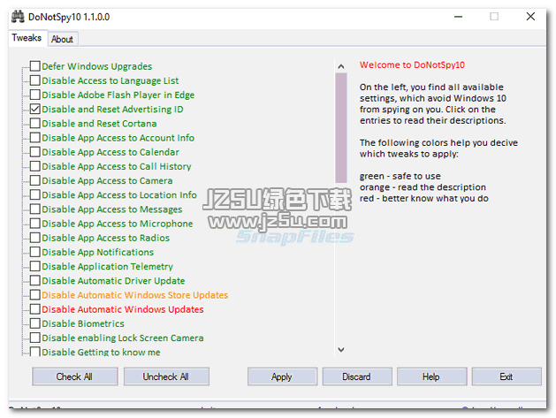Select Disable and Reset Cortana label
Viewport: 556px width, 418px height.
pyautogui.click(x=99, y=124)
